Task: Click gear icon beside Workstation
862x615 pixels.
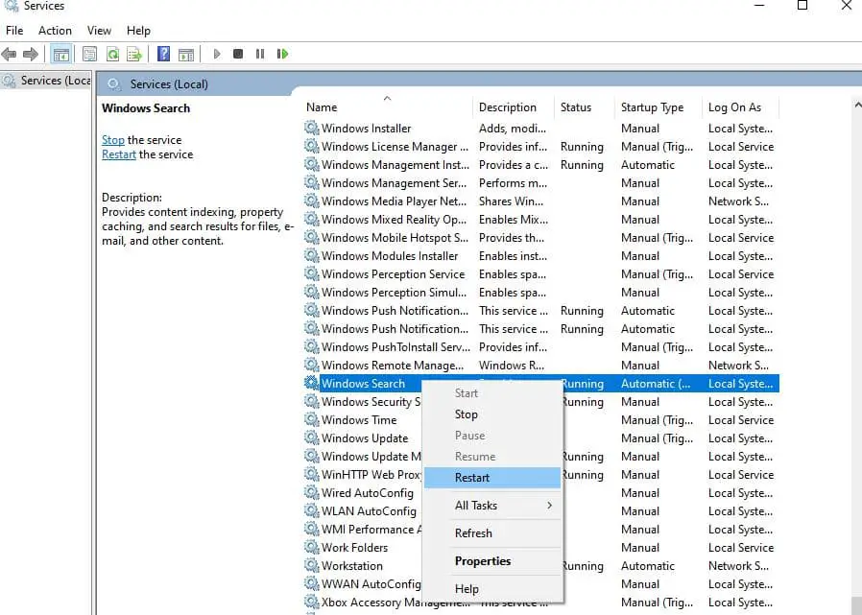Action: click(x=312, y=565)
